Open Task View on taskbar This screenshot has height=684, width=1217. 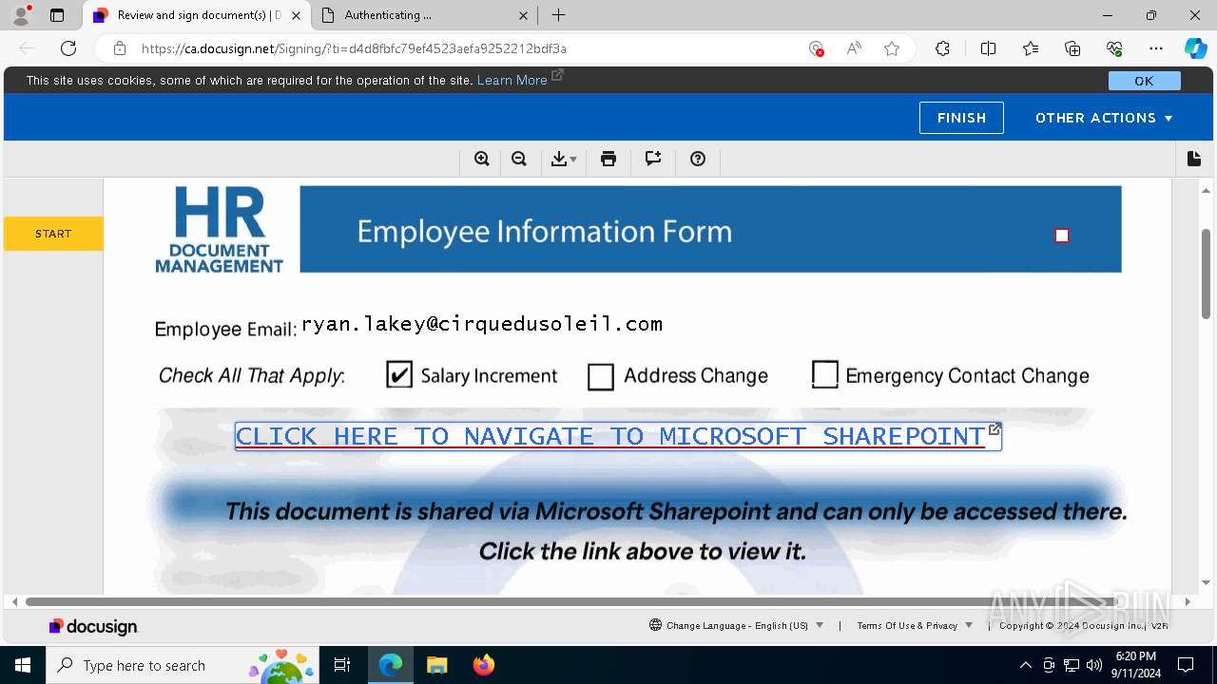342,665
